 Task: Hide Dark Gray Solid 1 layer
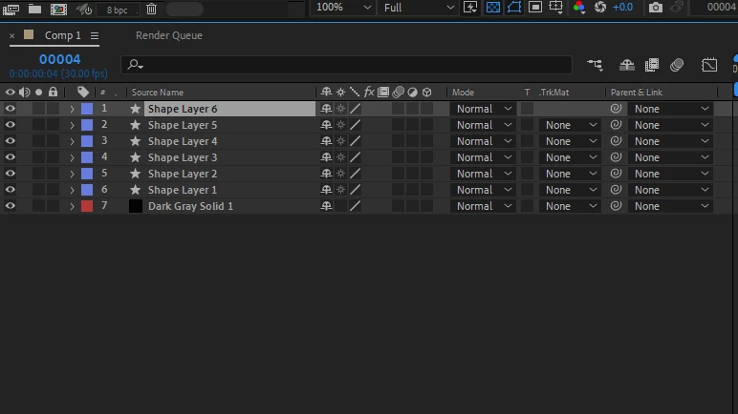point(10,206)
